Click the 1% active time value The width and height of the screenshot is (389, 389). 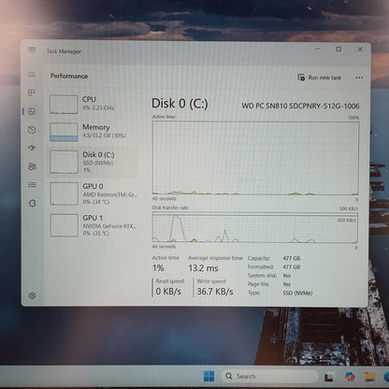click(158, 268)
